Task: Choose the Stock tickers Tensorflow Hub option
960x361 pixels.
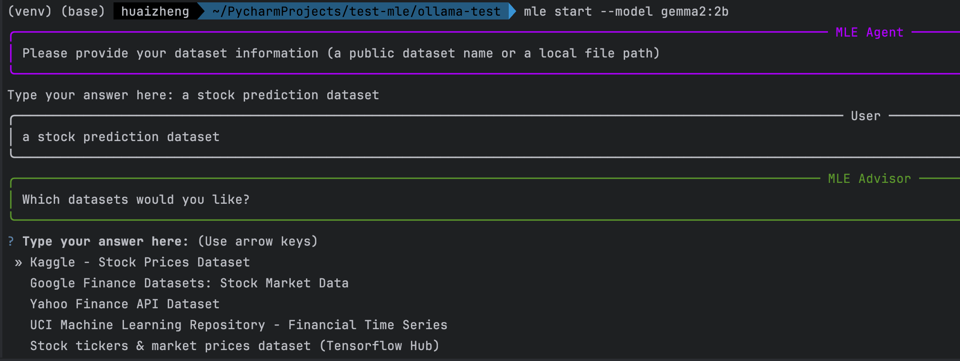Action: 235,346
